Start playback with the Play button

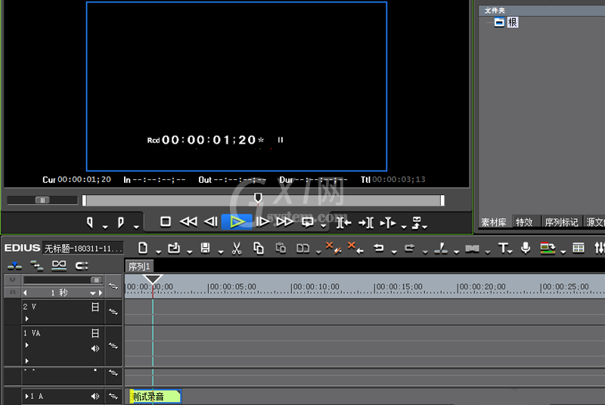pos(237,222)
